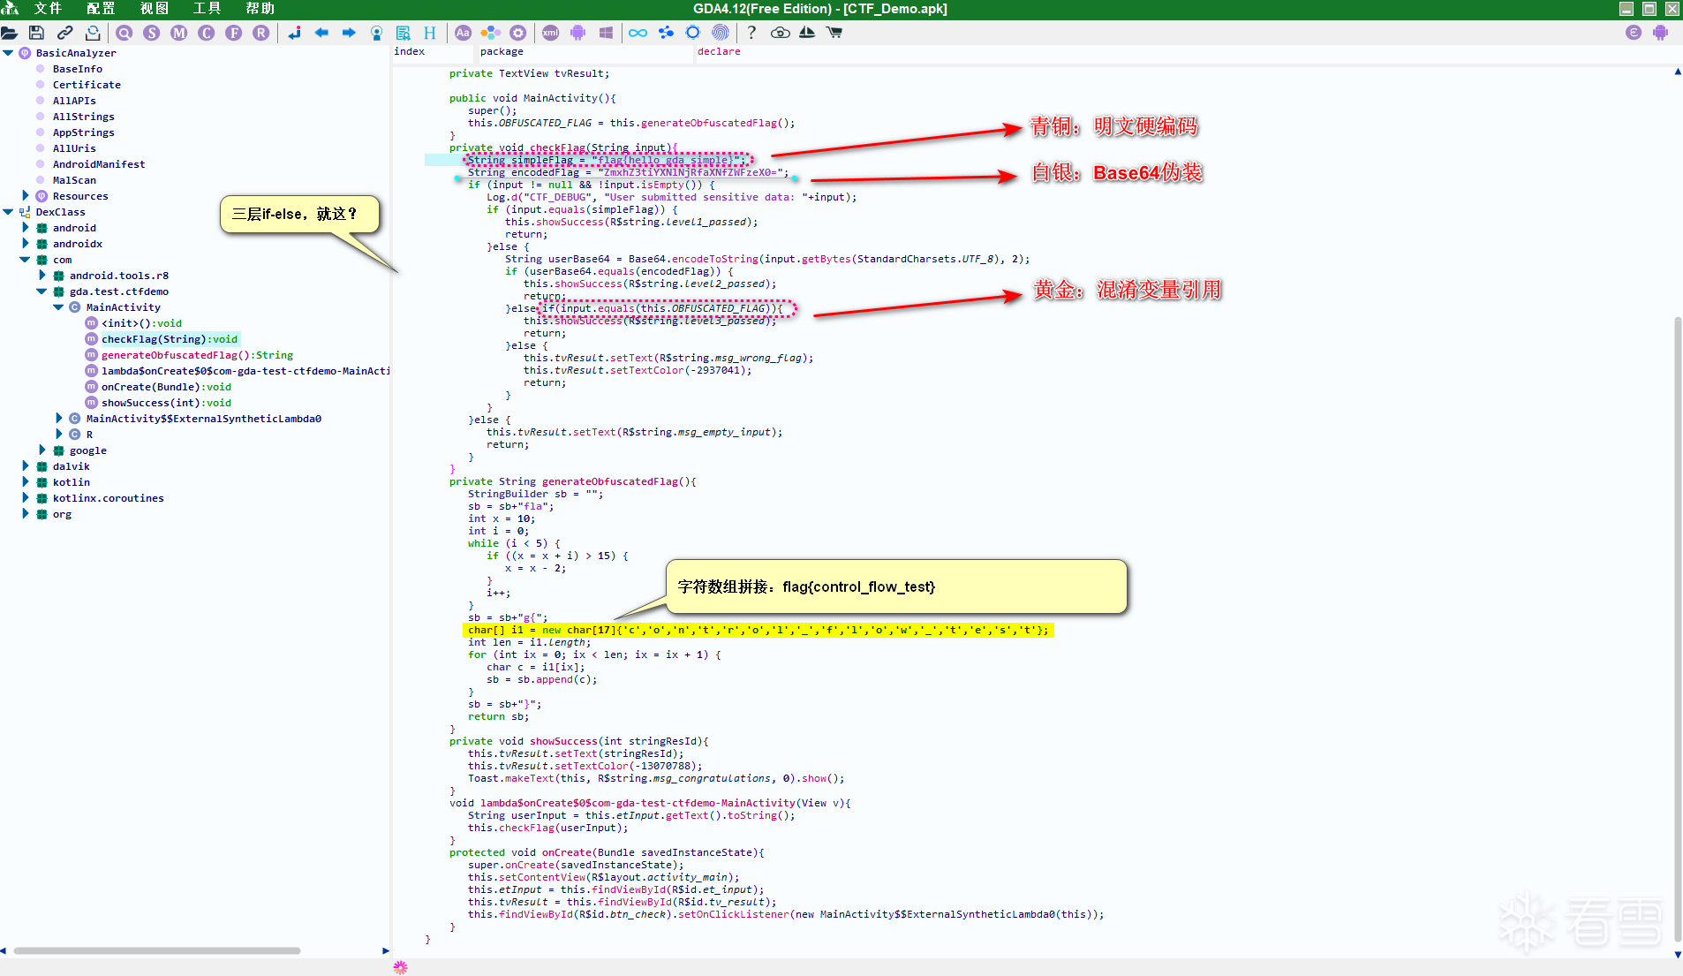Image resolution: width=1683 pixels, height=976 pixels.
Task: Expand the Resources tree node
Action: click(x=25, y=196)
